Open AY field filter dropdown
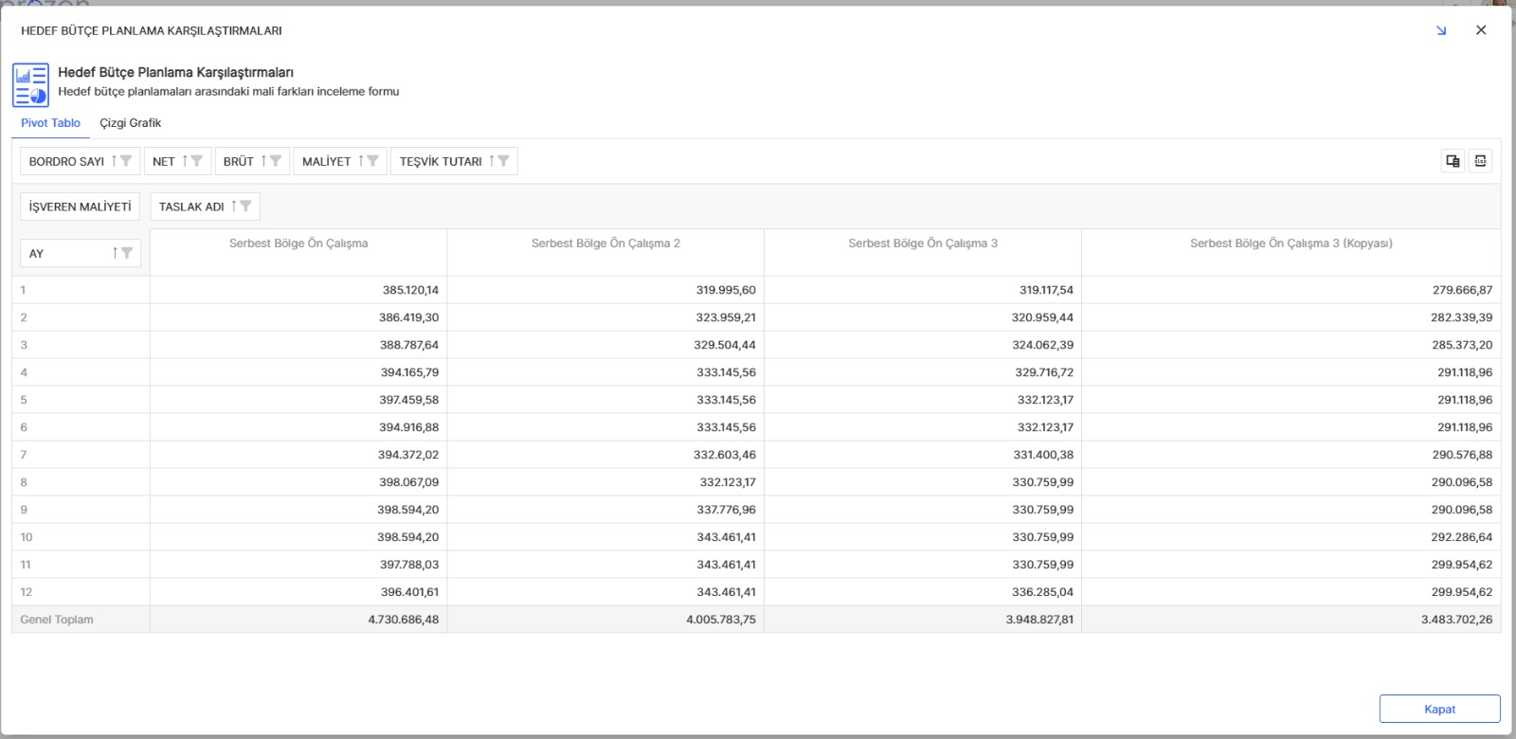This screenshot has width=1516, height=739. [127, 253]
